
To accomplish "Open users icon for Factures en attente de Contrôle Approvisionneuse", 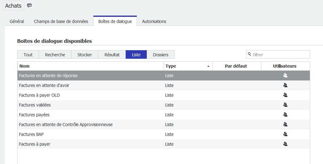I will [x=285, y=125].
